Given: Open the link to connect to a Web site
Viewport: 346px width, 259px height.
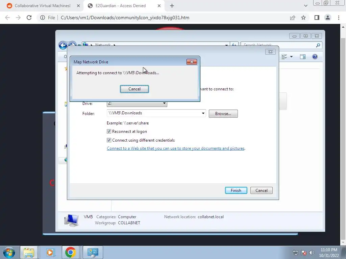Looking at the screenshot, I should coord(176,148).
